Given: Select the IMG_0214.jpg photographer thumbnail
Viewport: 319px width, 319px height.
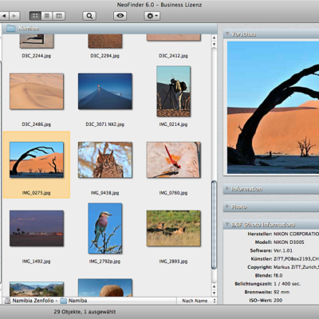Looking at the screenshot, I should click(x=174, y=92).
